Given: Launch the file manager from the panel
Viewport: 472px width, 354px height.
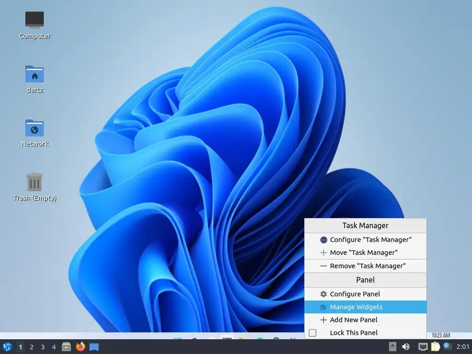Looking at the screenshot, I should coord(66,347).
